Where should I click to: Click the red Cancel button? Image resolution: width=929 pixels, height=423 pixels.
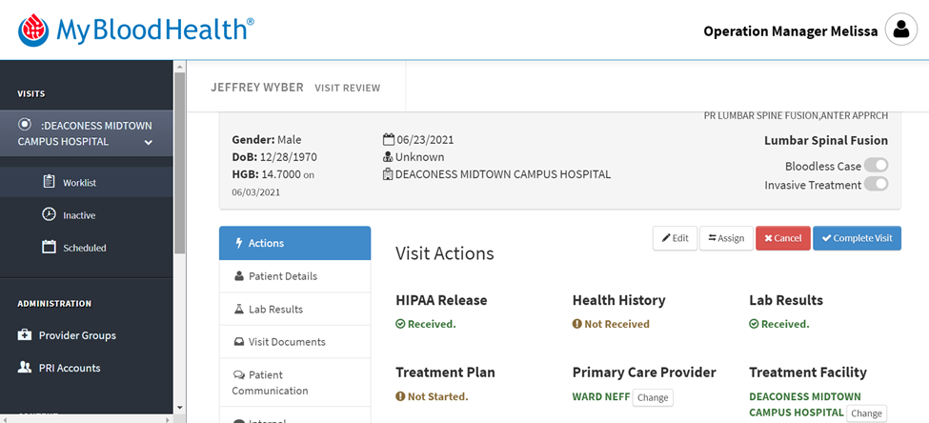[x=782, y=238]
